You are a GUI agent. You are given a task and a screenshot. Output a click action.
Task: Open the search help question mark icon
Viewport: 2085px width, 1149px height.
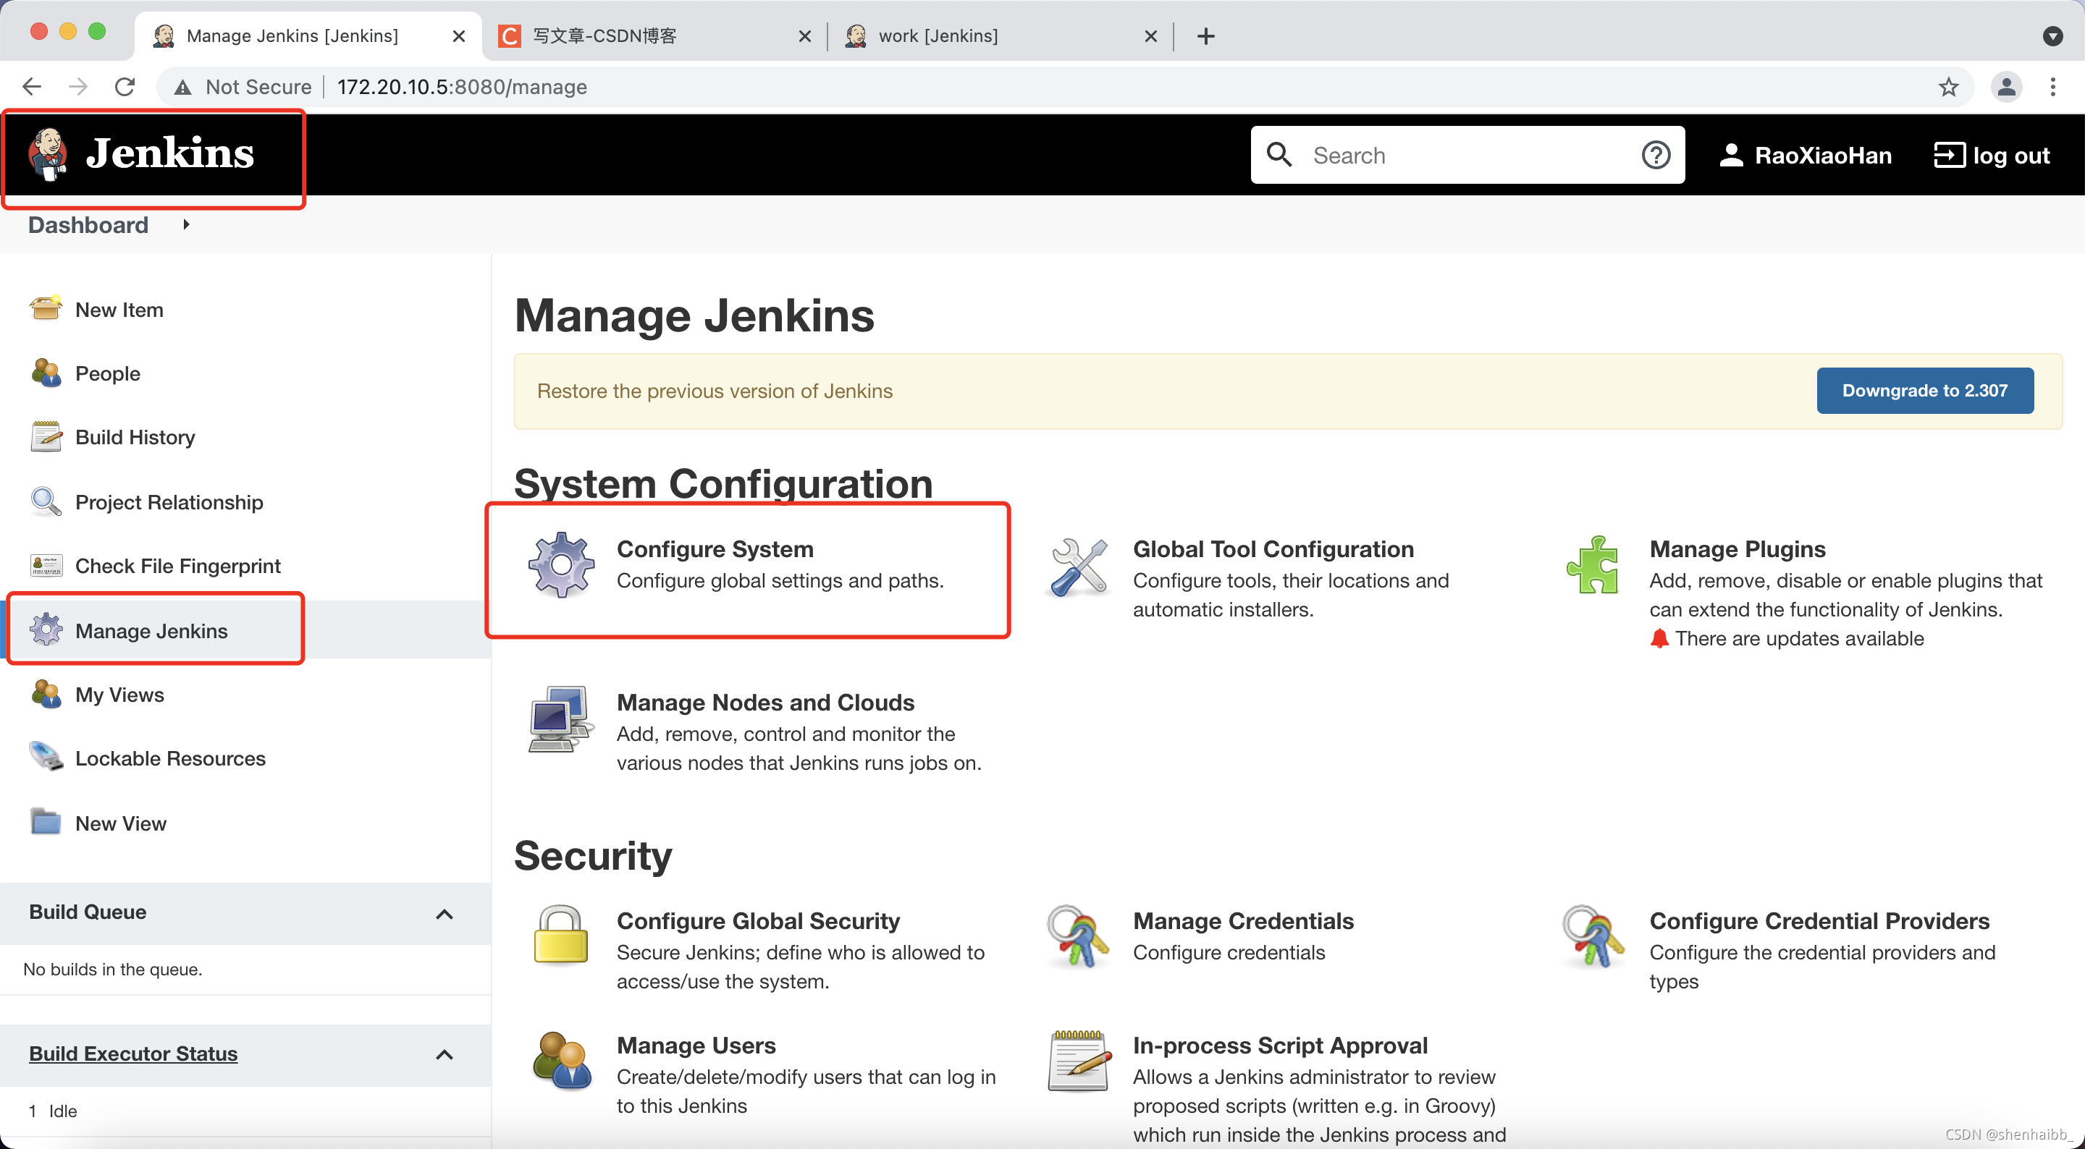point(1656,155)
